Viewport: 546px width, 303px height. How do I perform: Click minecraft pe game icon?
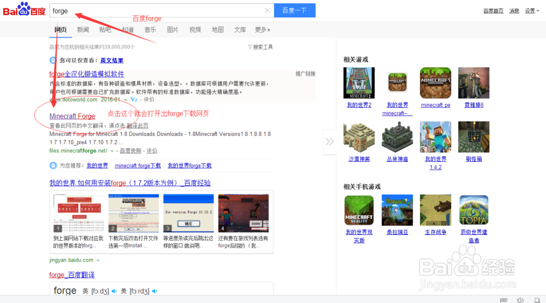coord(436,83)
